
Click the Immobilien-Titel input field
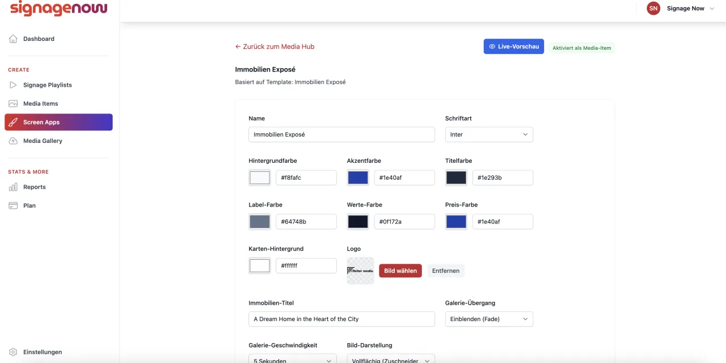tap(342, 319)
